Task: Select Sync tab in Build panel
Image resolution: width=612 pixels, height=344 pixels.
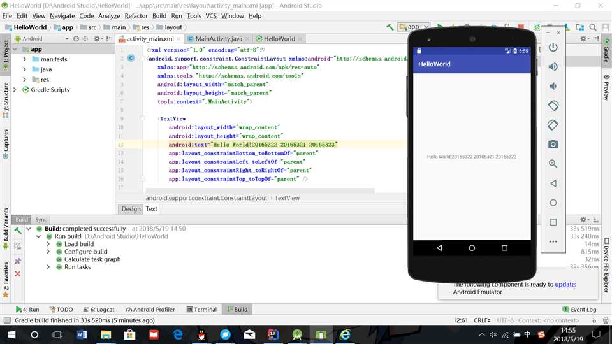Action: (x=41, y=220)
